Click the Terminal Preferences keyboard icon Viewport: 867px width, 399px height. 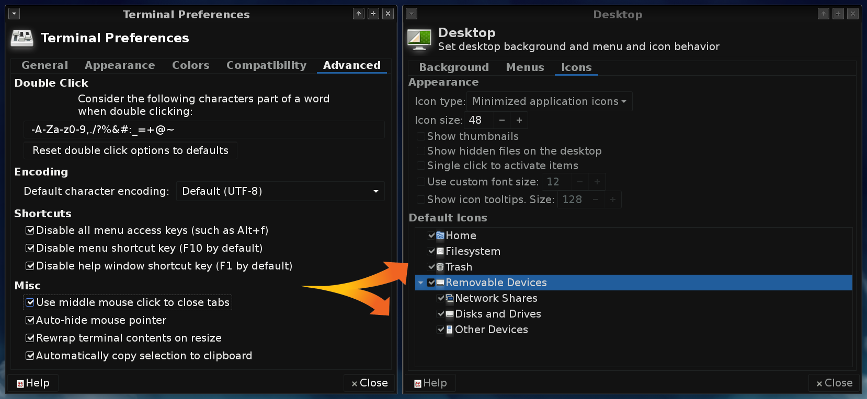(x=22, y=38)
